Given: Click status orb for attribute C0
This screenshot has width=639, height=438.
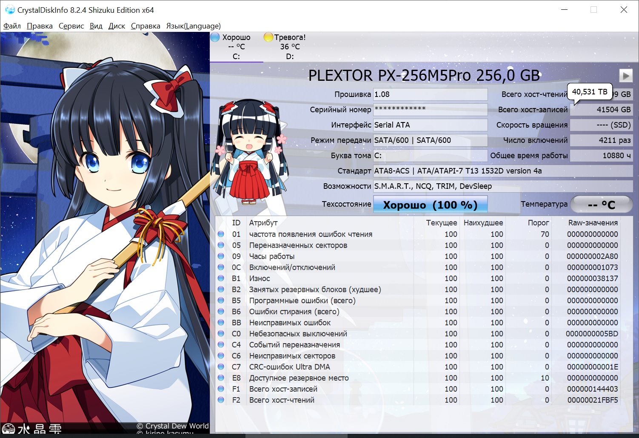Looking at the screenshot, I should 221,333.
